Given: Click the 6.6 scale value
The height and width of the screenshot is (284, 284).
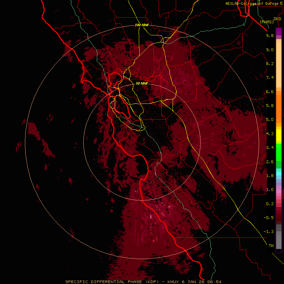Looking at the screenshot, I should (270, 92).
